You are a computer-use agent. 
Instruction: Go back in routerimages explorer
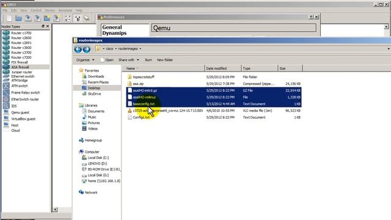[x=78, y=50]
